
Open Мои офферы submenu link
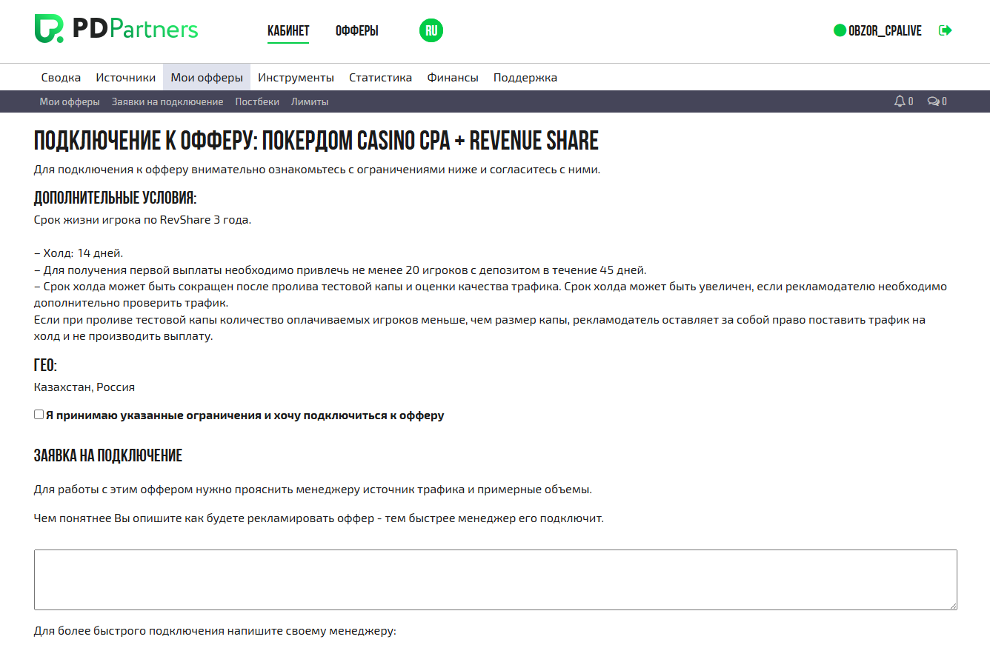pyautogui.click(x=70, y=101)
